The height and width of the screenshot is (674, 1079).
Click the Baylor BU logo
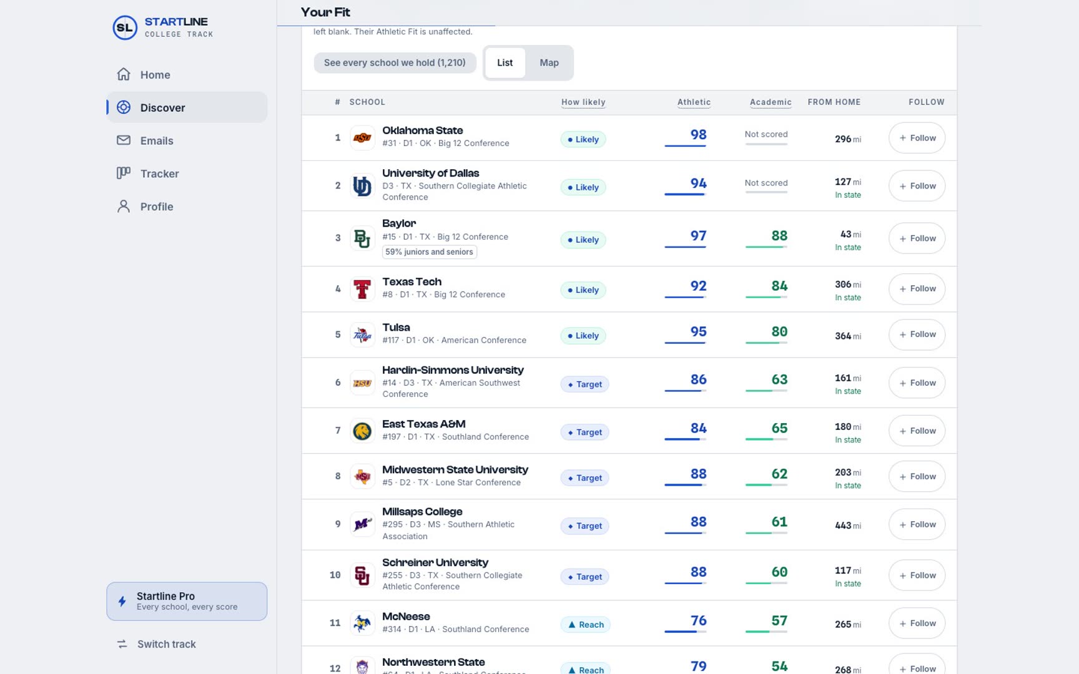click(362, 238)
